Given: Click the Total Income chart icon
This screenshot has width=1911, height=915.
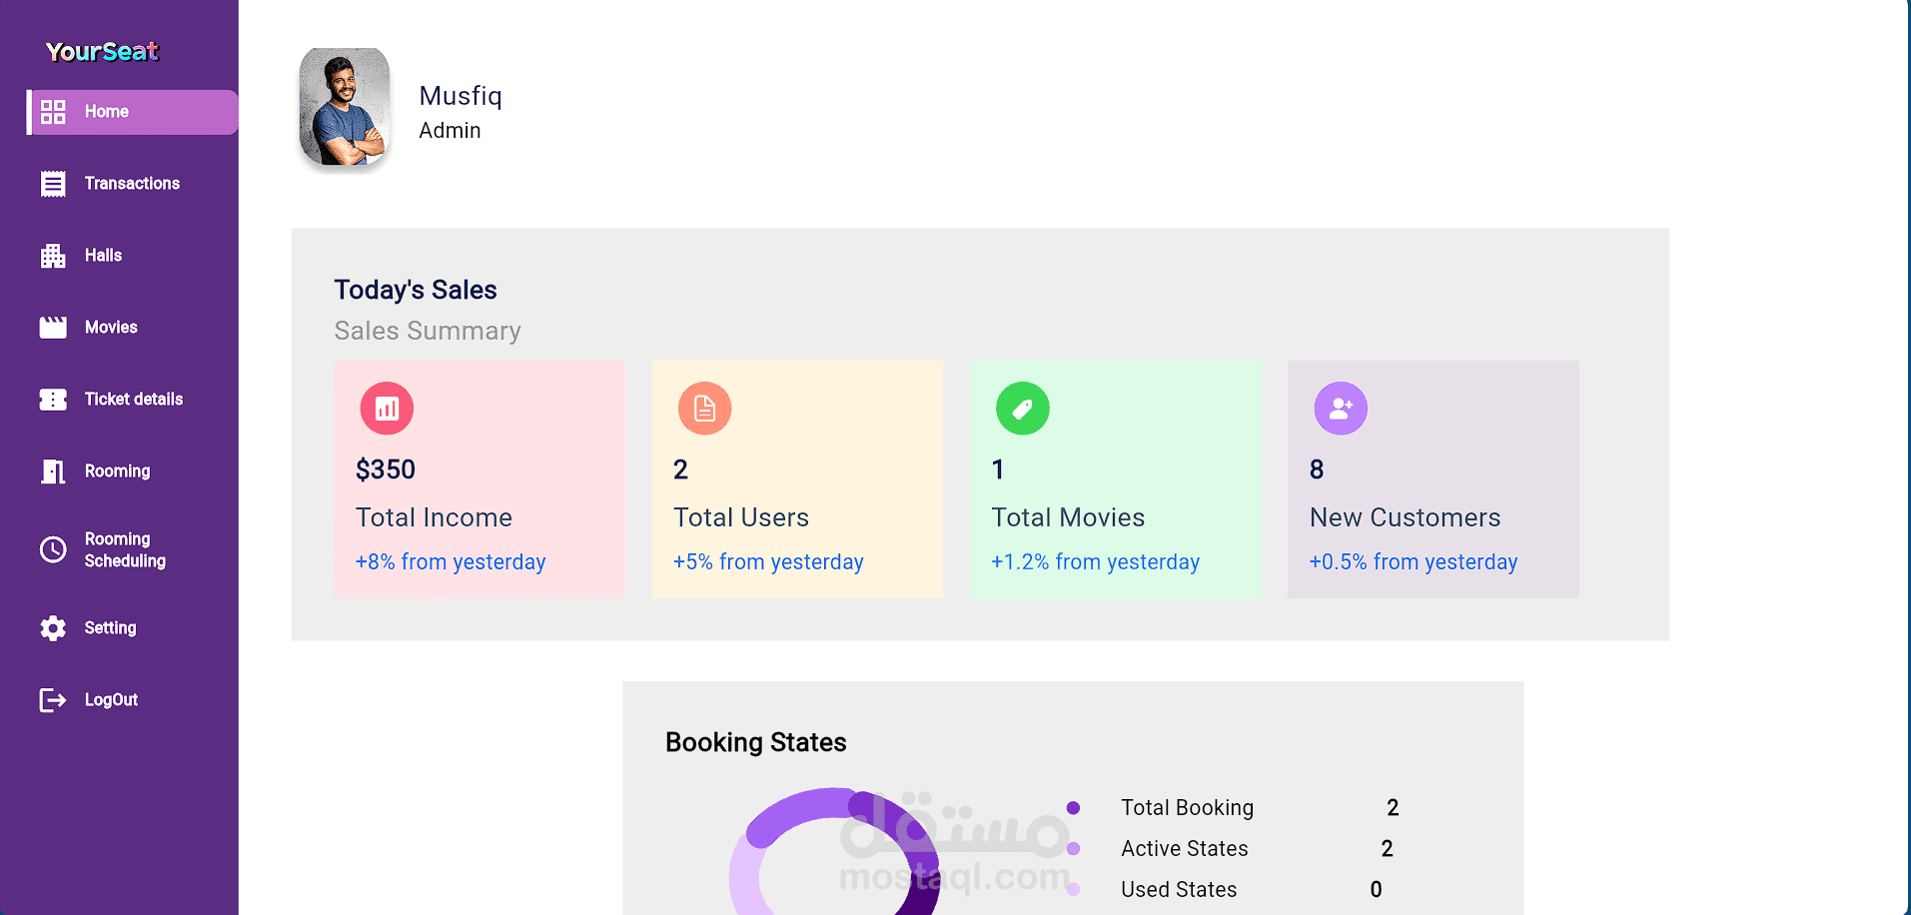Looking at the screenshot, I should [387, 409].
